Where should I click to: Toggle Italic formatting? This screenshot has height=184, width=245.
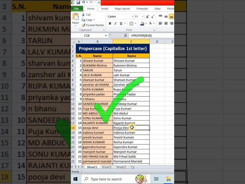coord(116,23)
